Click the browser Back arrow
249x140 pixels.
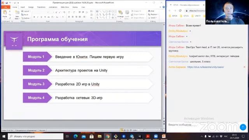[x=170, y=10]
